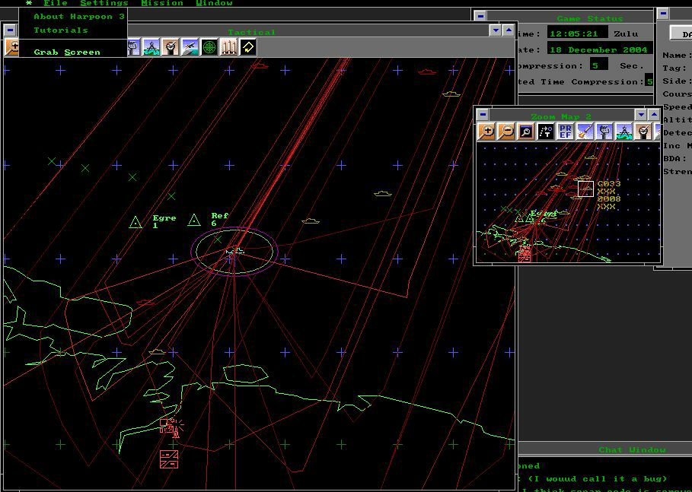Click the Tactical window up-arrow button
The image size is (692, 492).
pos(509,30)
